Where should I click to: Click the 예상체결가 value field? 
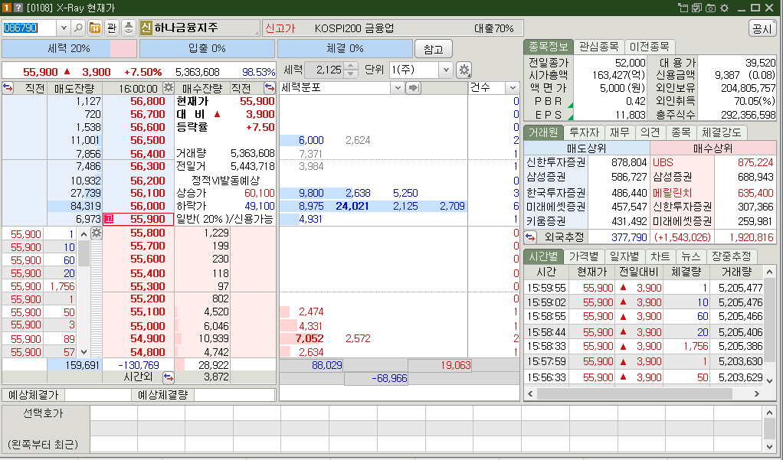tap(98, 395)
